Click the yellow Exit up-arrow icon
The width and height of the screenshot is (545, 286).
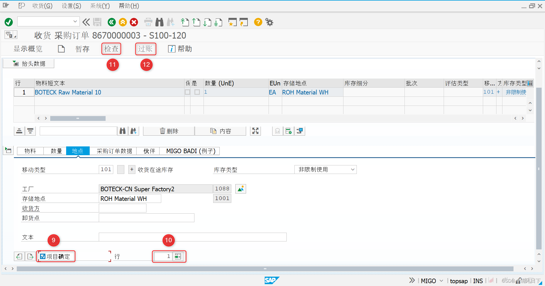(123, 22)
